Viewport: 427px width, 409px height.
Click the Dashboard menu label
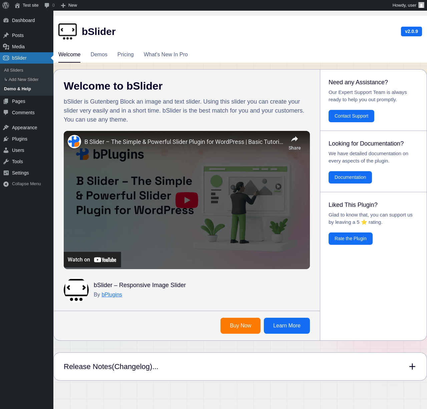[23, 20]
